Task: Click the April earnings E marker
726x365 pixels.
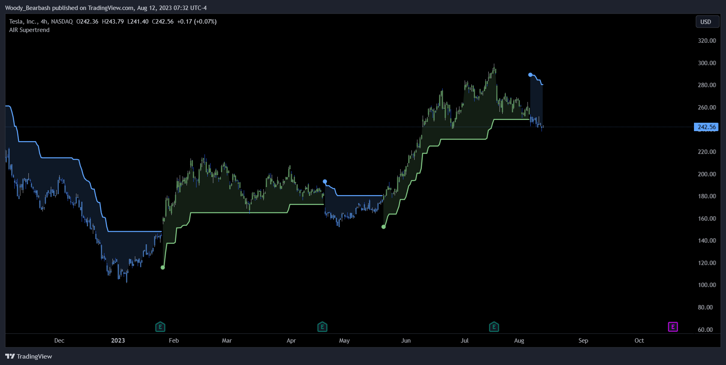Action: tap(322, 327)
